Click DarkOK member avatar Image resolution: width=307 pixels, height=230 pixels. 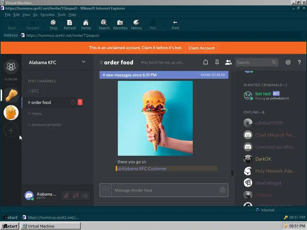point(248,159)
